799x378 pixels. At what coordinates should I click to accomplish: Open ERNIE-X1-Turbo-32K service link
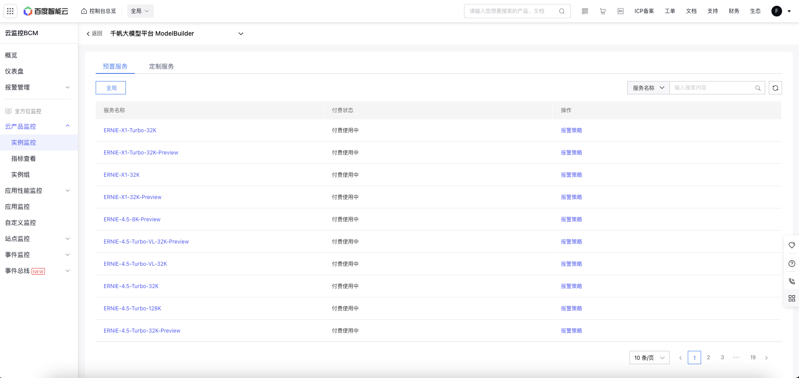[x=130, y=130]
